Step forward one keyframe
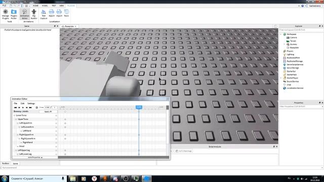The width and height of the screenshot is (324, 182). pos(26,108)
